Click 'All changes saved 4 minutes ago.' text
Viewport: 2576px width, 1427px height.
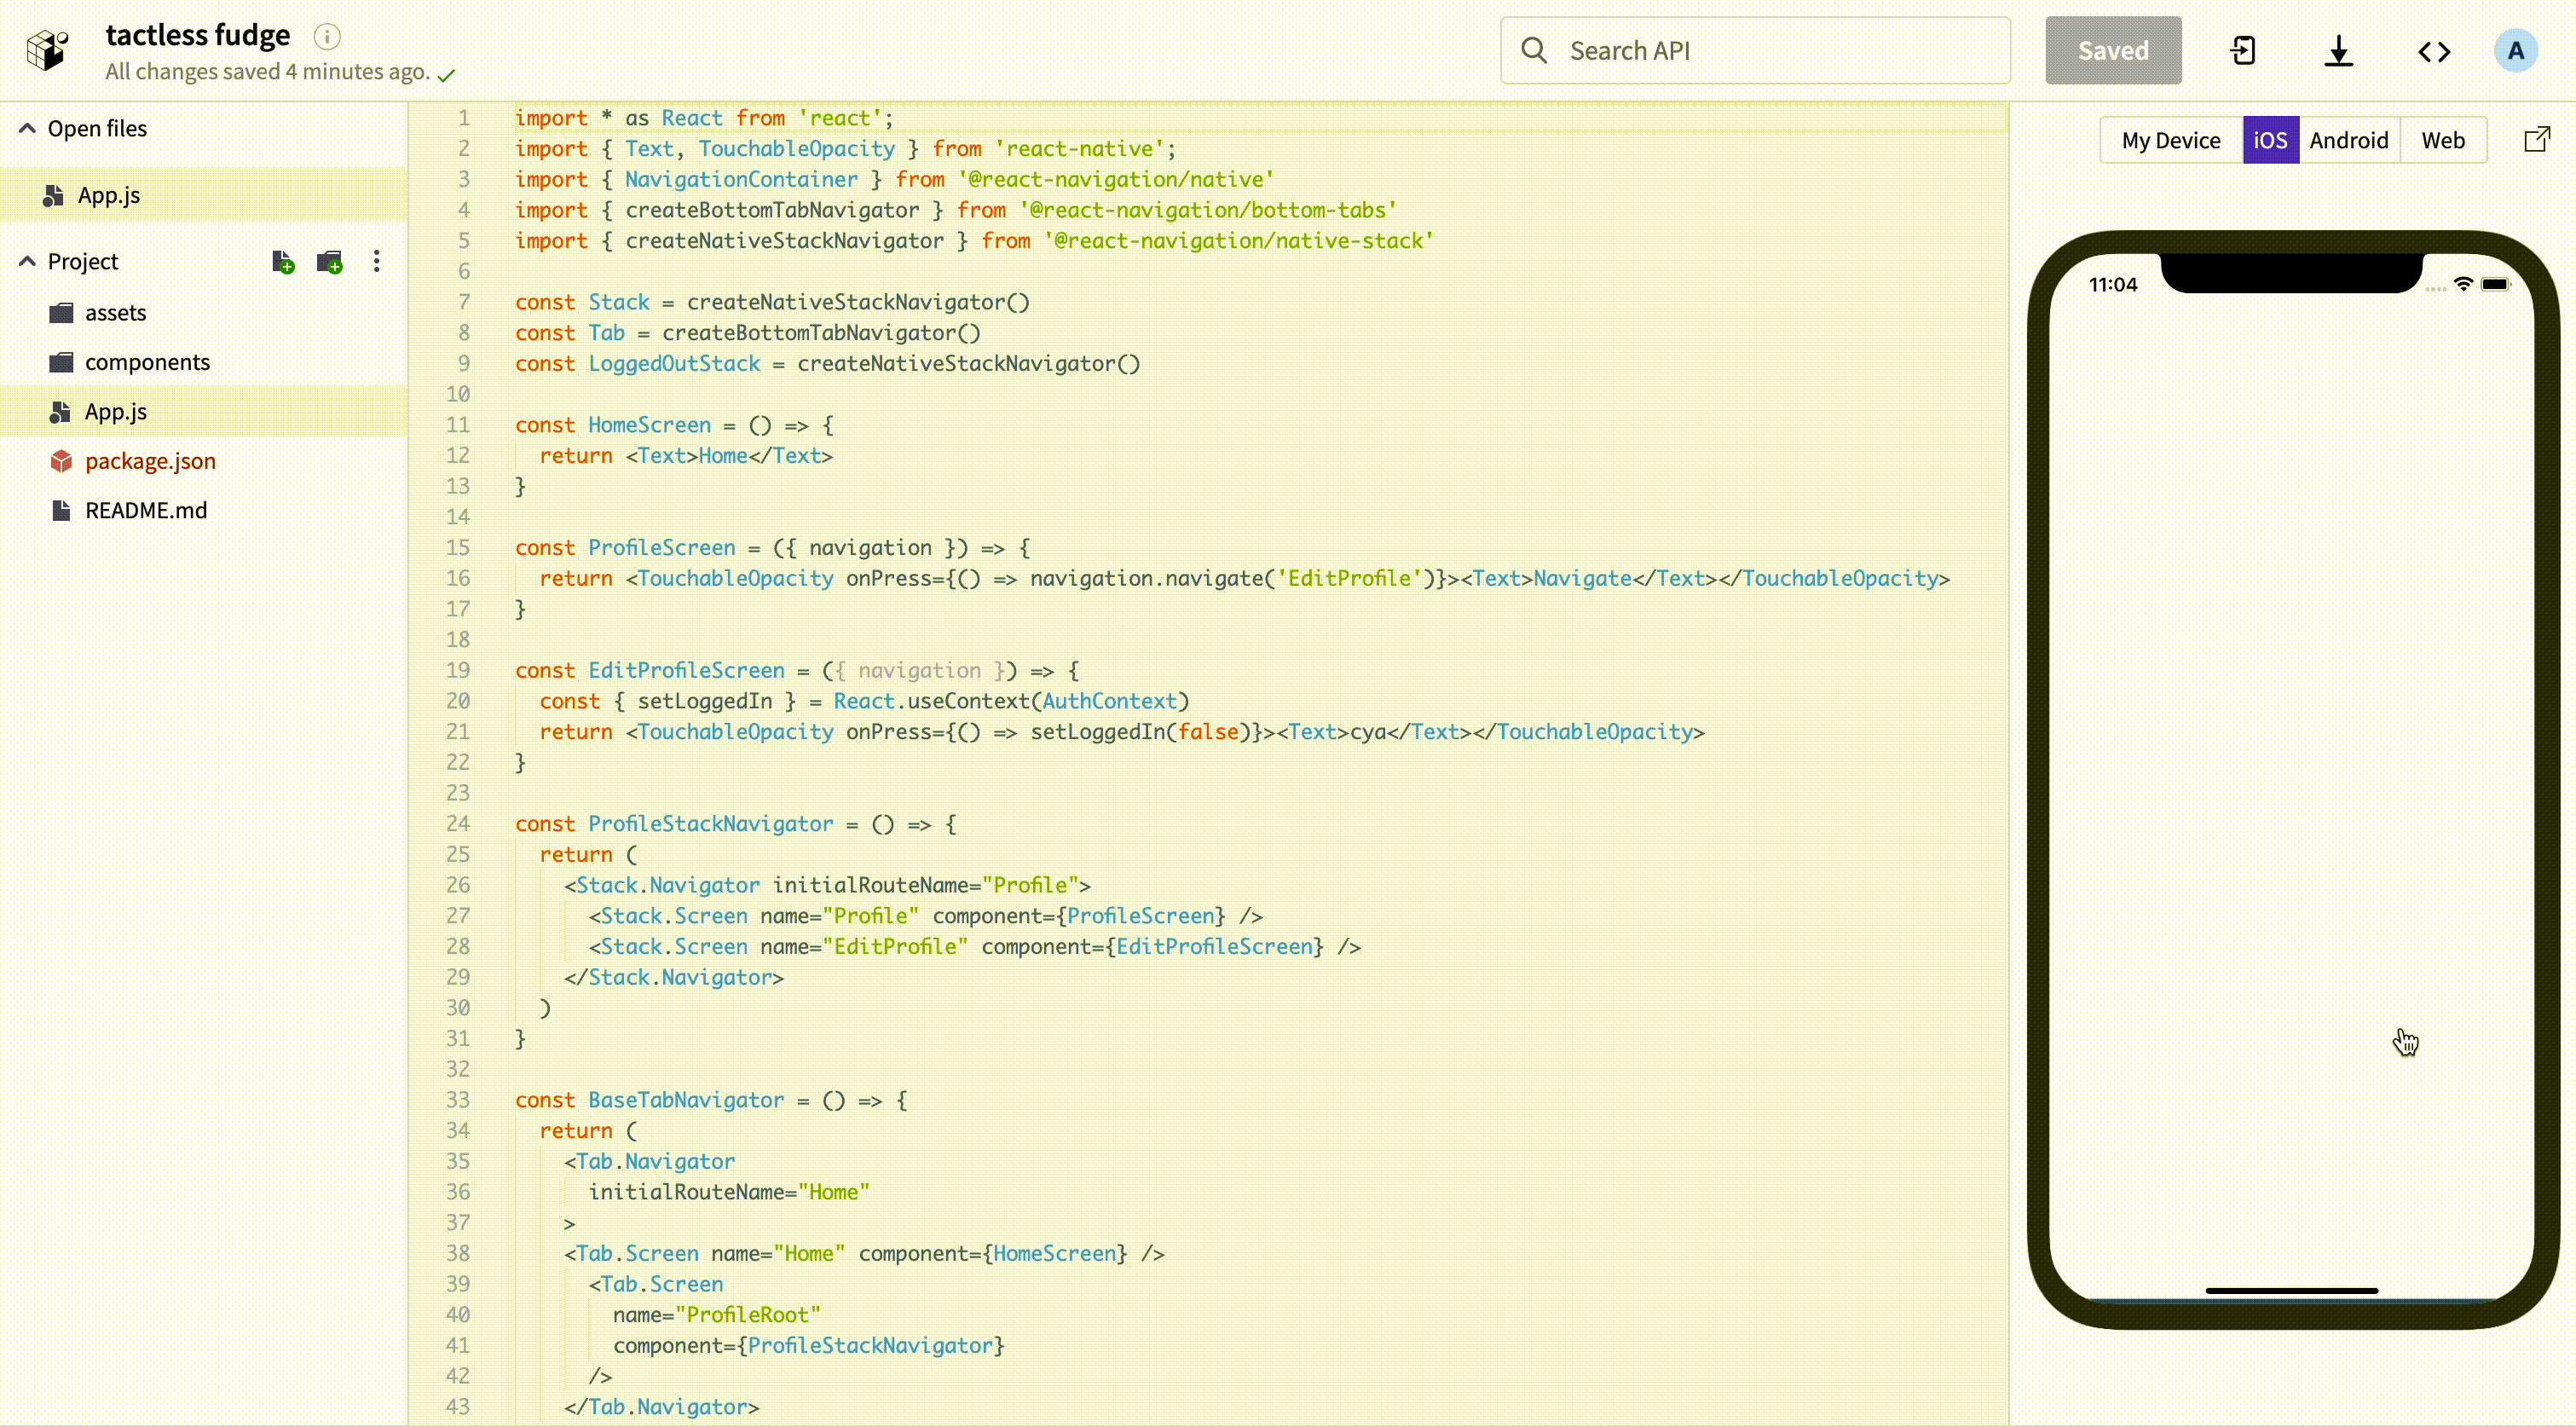(268, 72)
